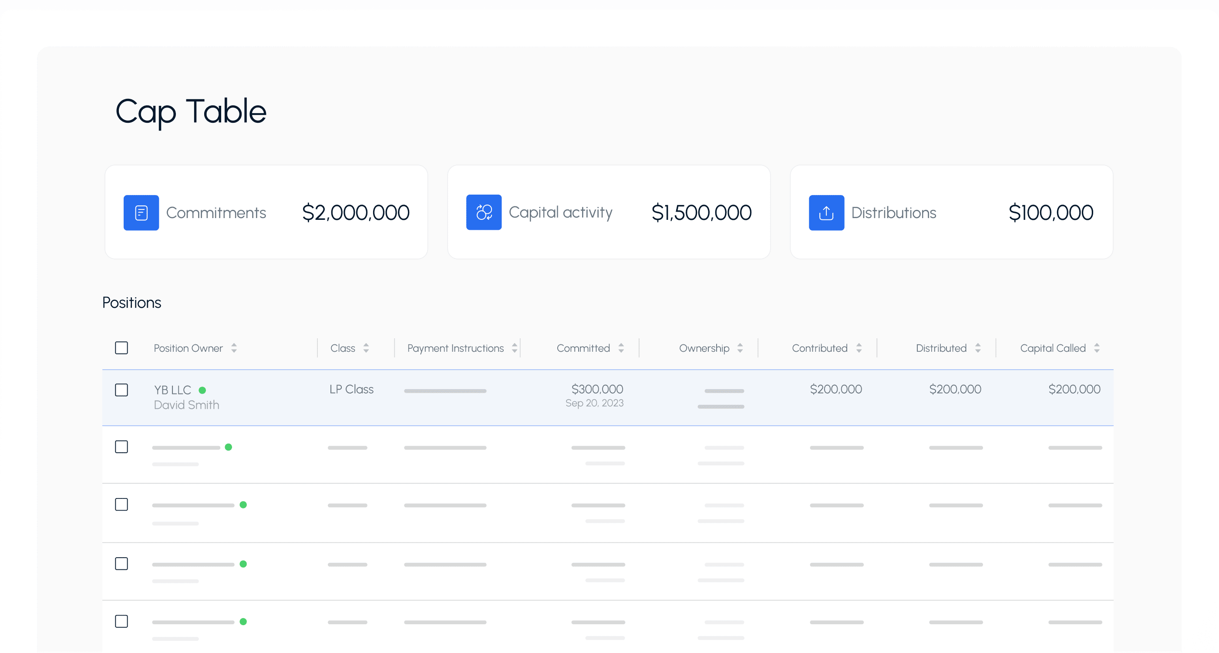Sort by Payment Instructions arrows
Viewport: 1219px width, 653px height.
click(x=515, y=348)
